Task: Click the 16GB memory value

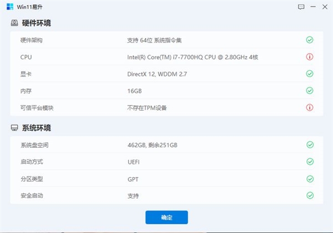Action: click(x=134, y=91)
